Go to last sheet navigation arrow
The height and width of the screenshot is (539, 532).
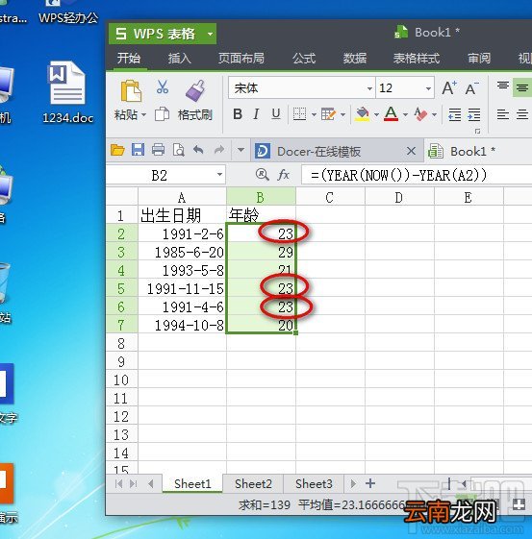click(133, 483)
